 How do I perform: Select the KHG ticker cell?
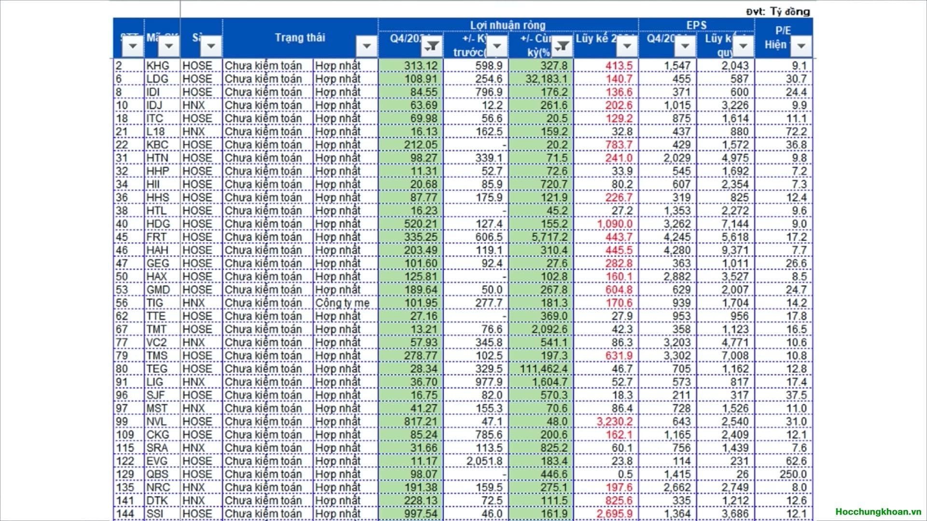tap(158, 66)
